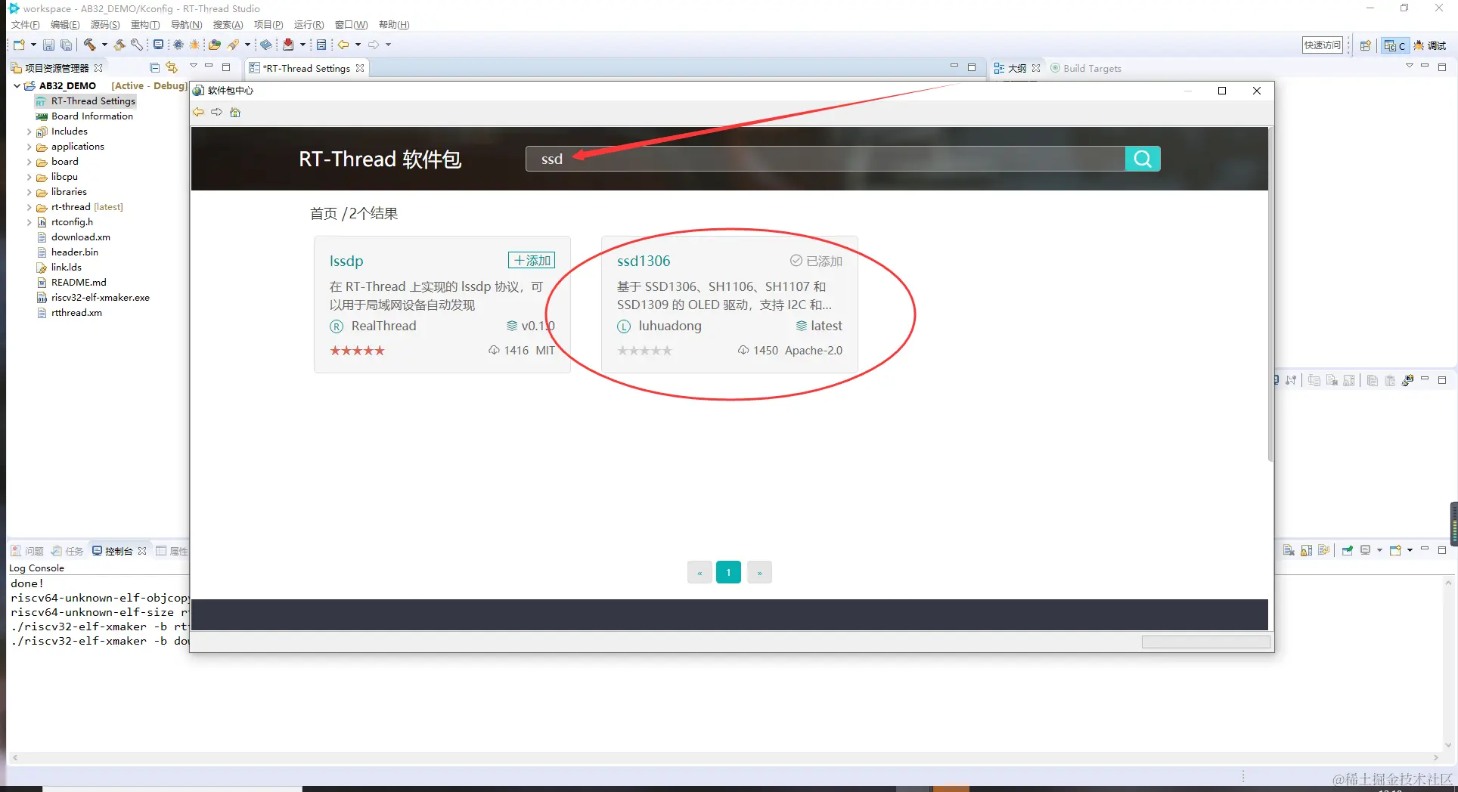Toggle word wrap in the console toolbar
The image size is (1458, 792).
(x=1323, y=550)
